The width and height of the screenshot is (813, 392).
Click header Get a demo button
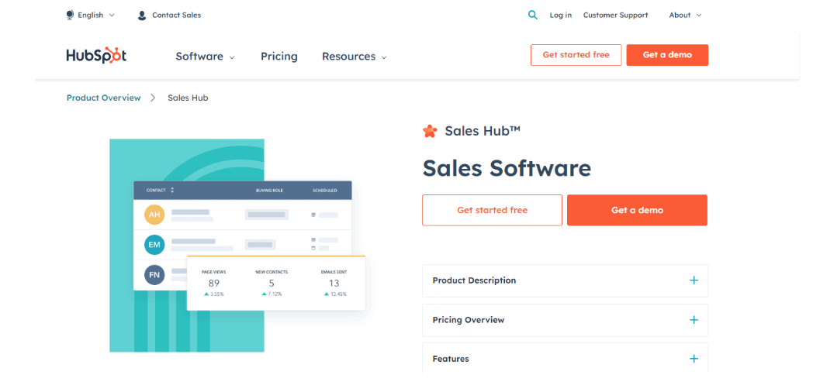[x=667, y=55]
